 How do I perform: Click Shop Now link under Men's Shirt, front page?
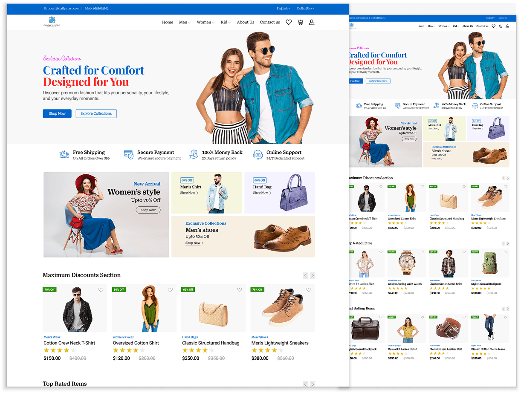[189, 193]
